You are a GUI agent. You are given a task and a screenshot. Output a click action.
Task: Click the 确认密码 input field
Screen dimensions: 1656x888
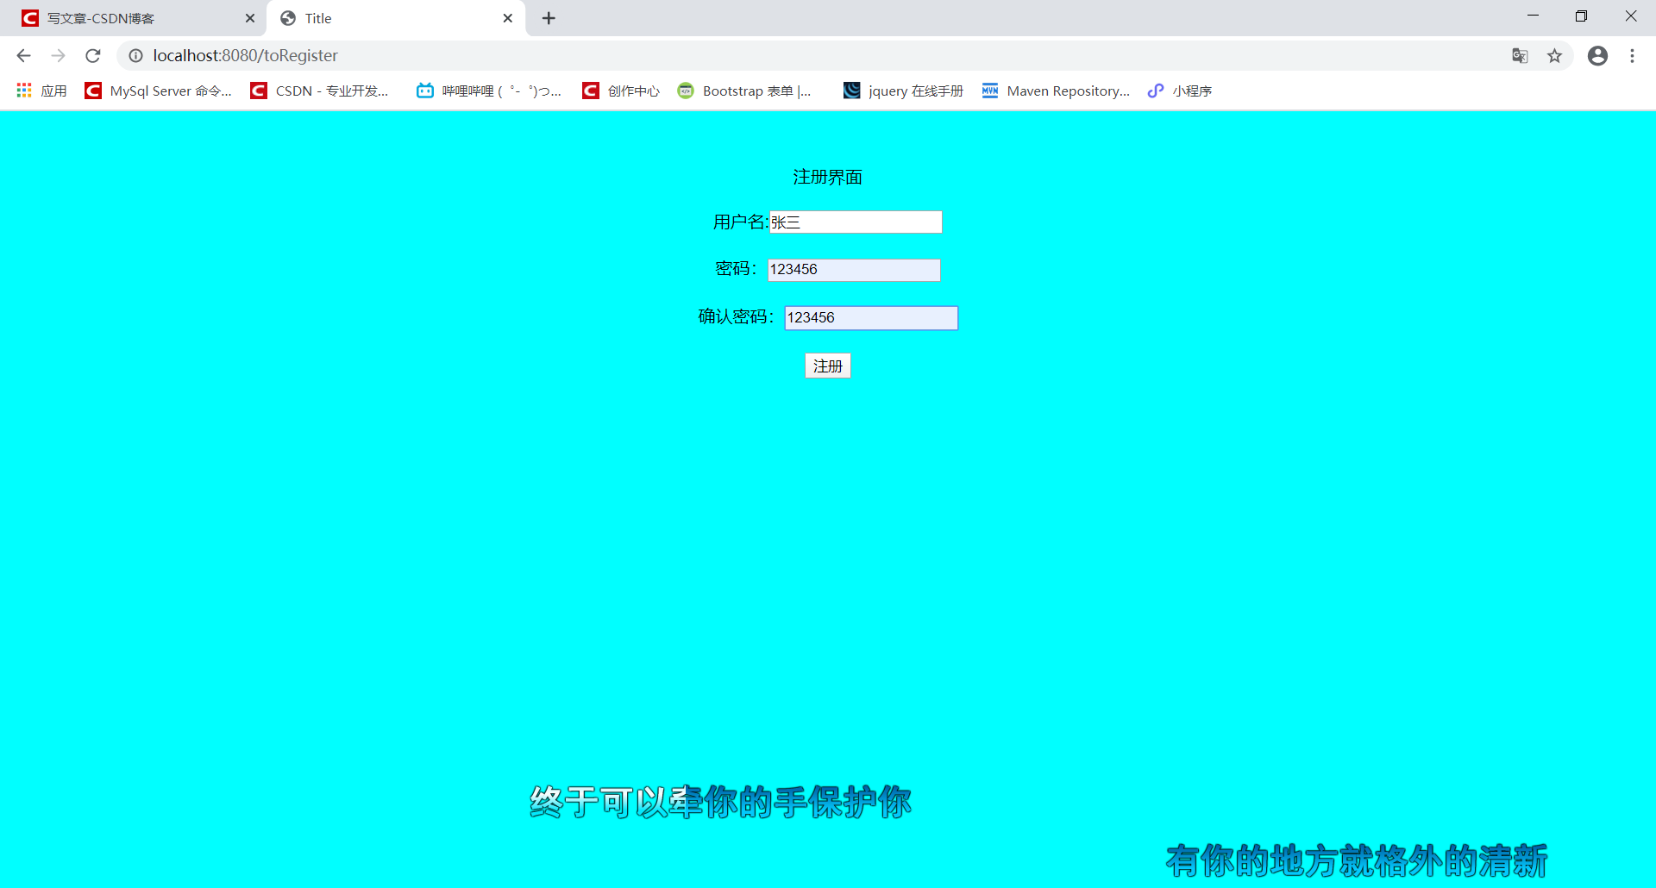click(871, 318)
